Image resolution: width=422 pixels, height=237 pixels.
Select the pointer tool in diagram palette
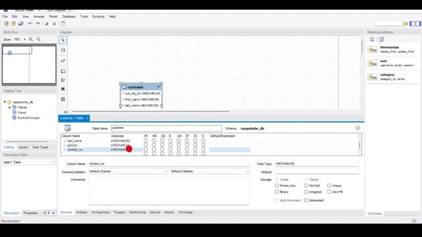[x=63, y=40]
